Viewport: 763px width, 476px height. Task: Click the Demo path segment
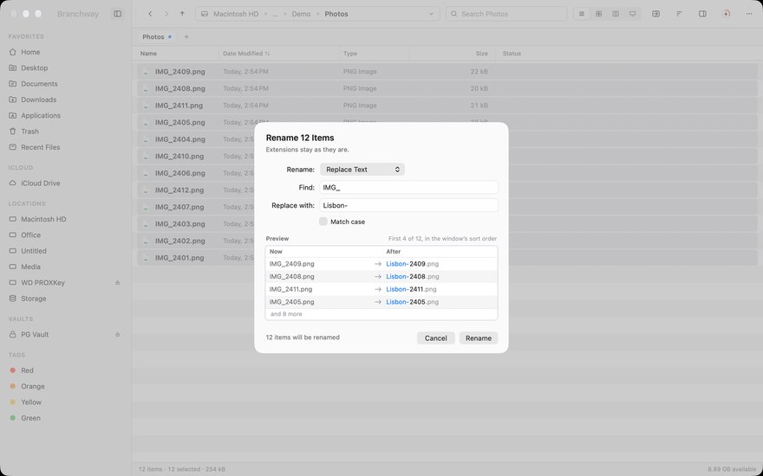pos(301,14)
